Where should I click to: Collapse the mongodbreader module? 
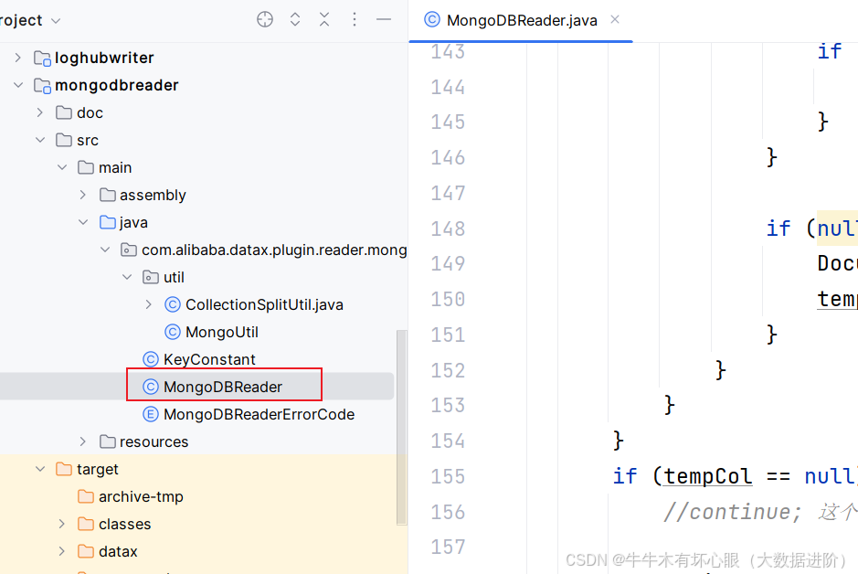coord(17,85)
